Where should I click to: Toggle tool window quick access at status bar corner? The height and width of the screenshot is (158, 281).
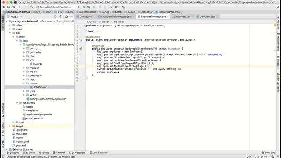coord(3,157)
